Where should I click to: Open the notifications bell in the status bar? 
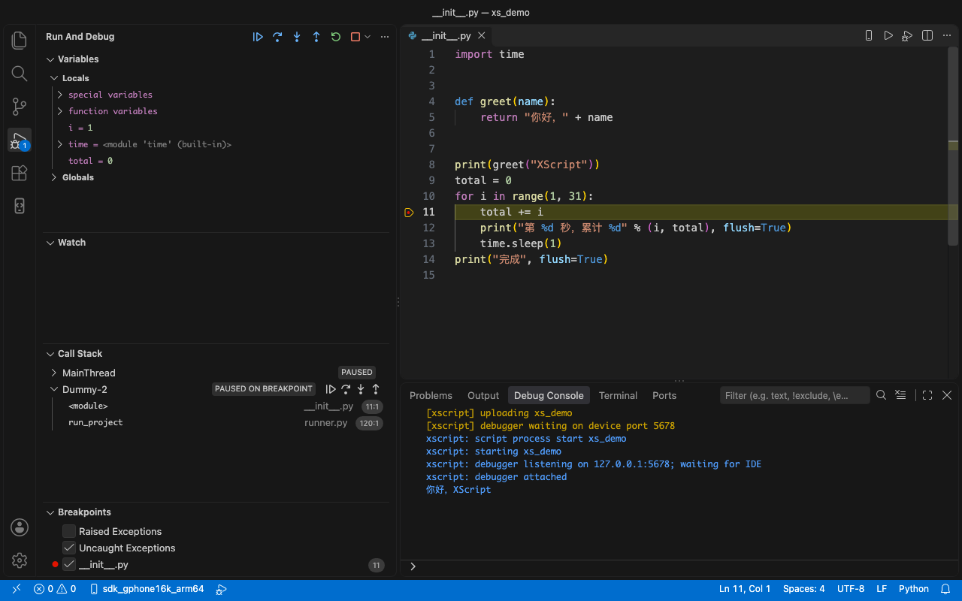pyautogui.click(x=945, y=589)
